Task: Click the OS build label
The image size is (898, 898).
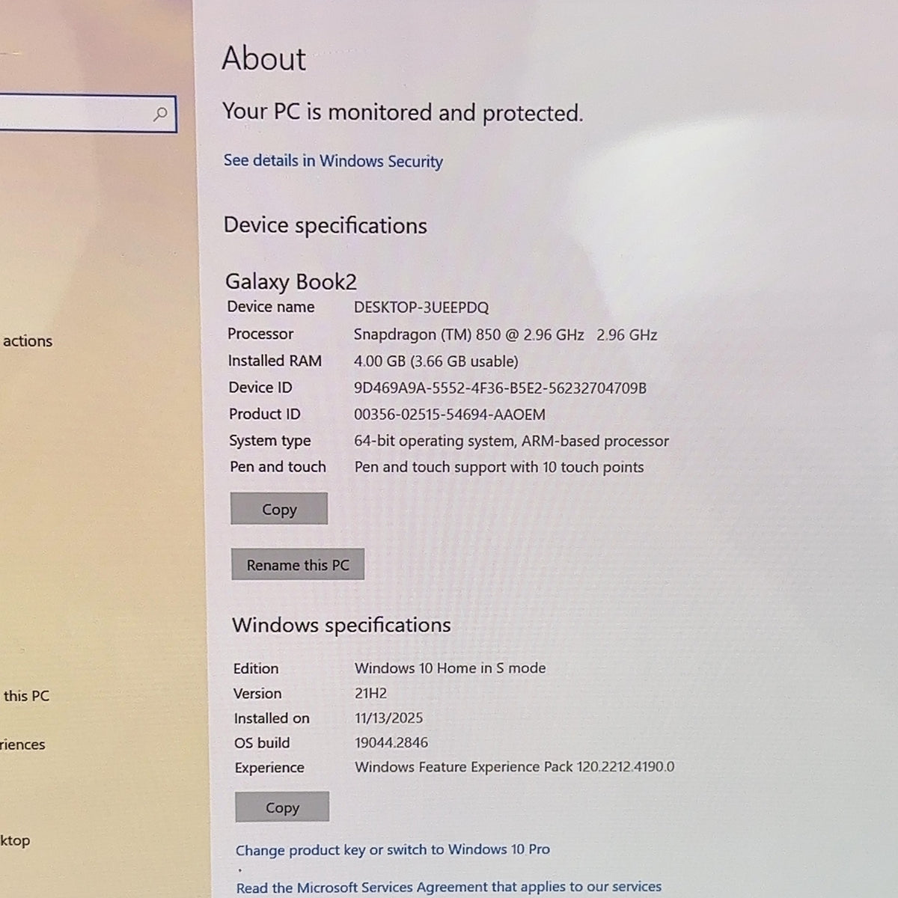Action: tap(262, 743)
